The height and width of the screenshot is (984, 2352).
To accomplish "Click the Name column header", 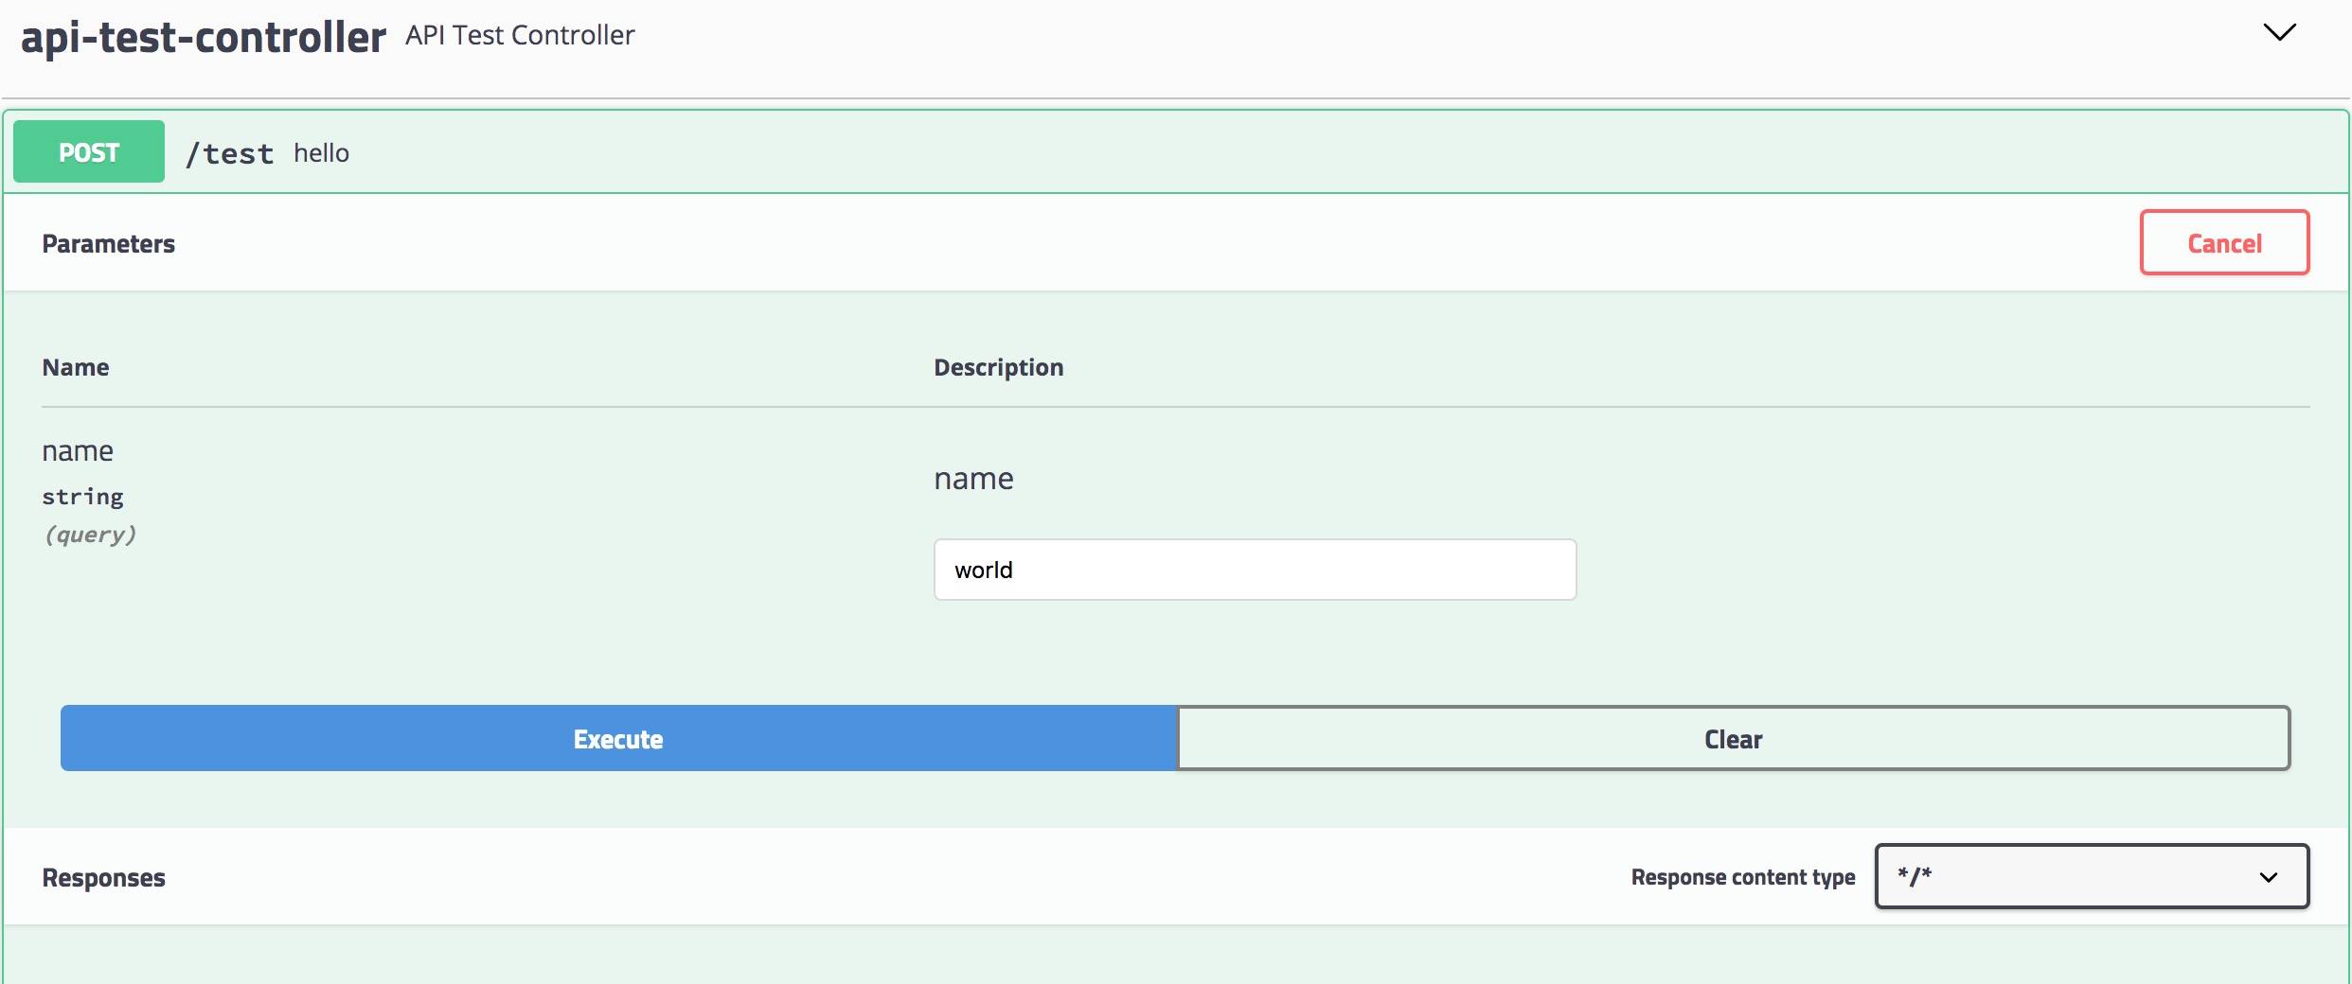I will (x=75, y=367).
